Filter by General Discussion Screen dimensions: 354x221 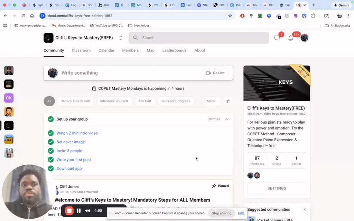coord(75,101)
